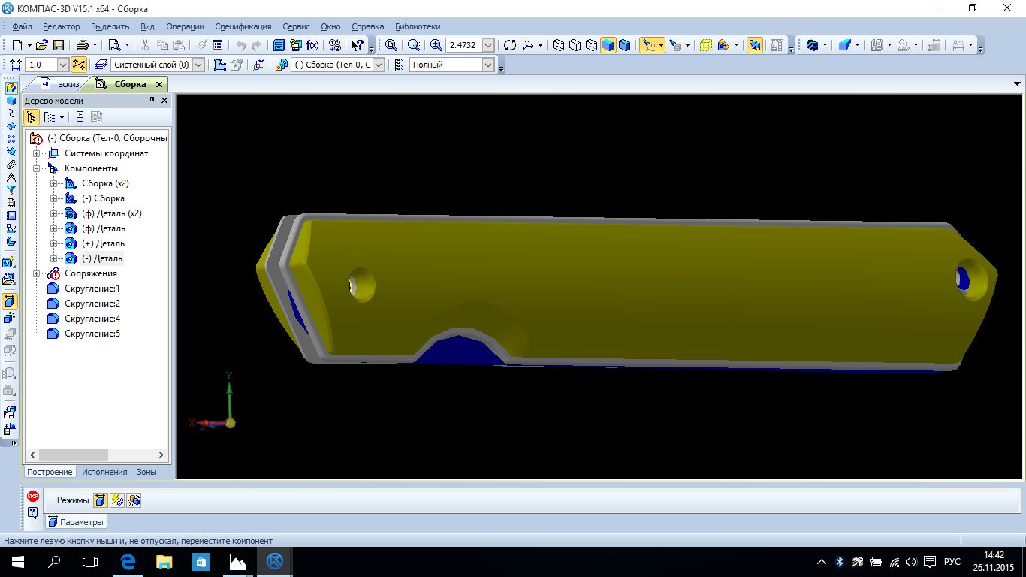Click the open file folder icon

(x=42, y=45)
